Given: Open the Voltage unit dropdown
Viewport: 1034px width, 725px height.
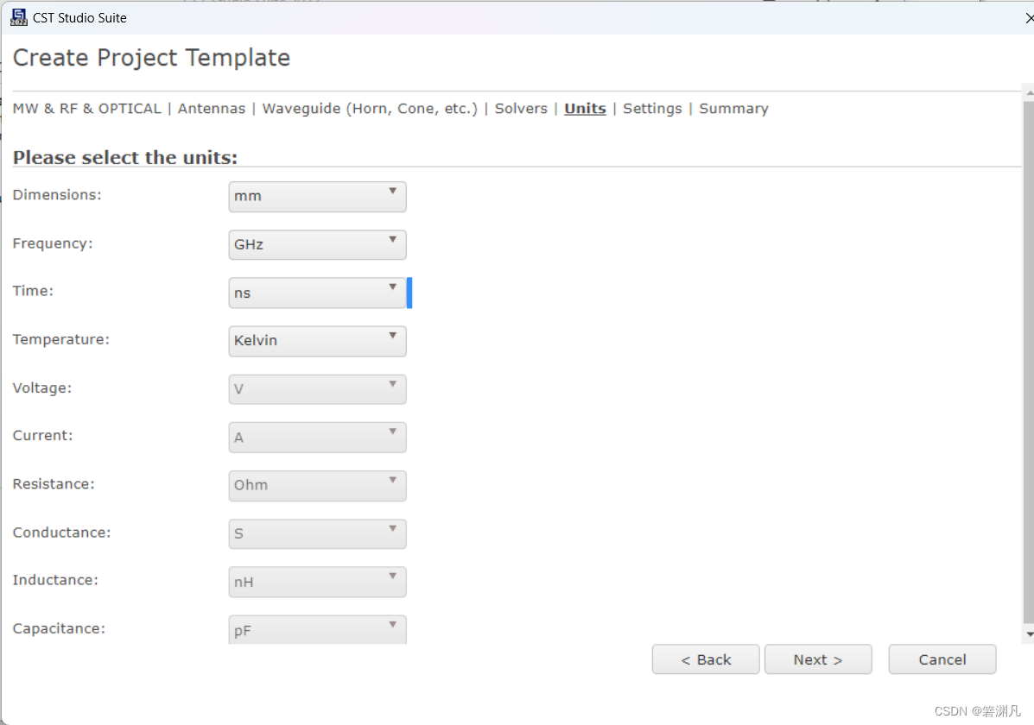Looking at the screenshot, I should point(317,389).
